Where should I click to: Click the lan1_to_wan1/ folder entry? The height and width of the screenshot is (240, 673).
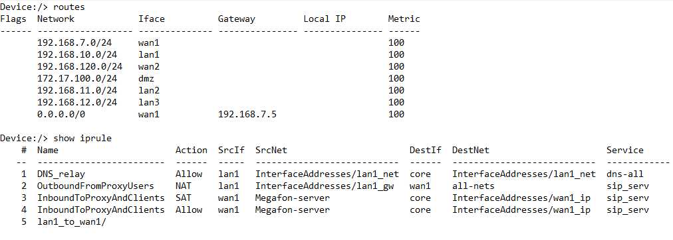72,222
